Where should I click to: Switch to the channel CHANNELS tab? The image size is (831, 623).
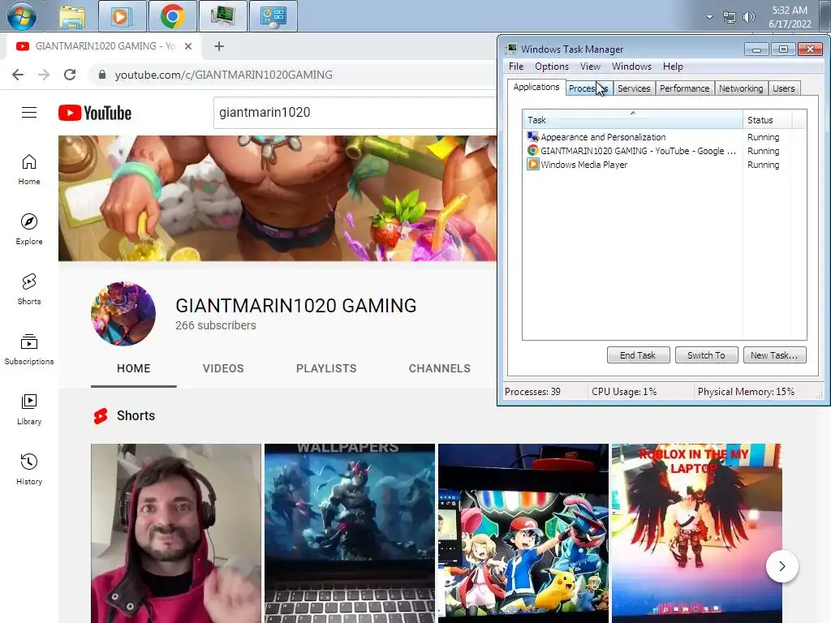pyautogui.click(x=439, y=368)
